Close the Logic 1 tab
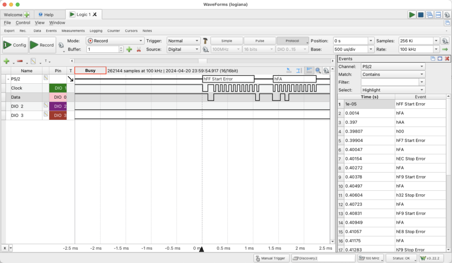Image resolution: width=452 pixels, height=263 pixels. point(94,15)
